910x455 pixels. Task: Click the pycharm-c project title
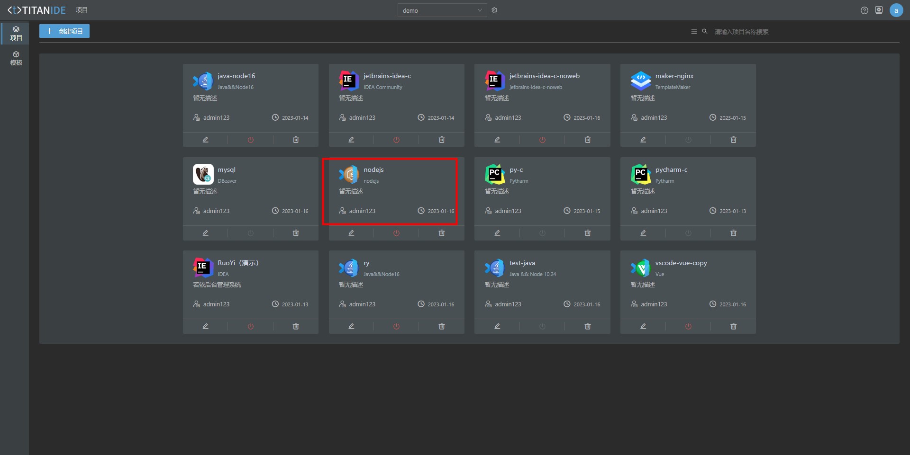pyautogui.click(x=672, y=170)
